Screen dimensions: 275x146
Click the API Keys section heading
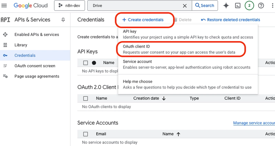click(88, 52)
